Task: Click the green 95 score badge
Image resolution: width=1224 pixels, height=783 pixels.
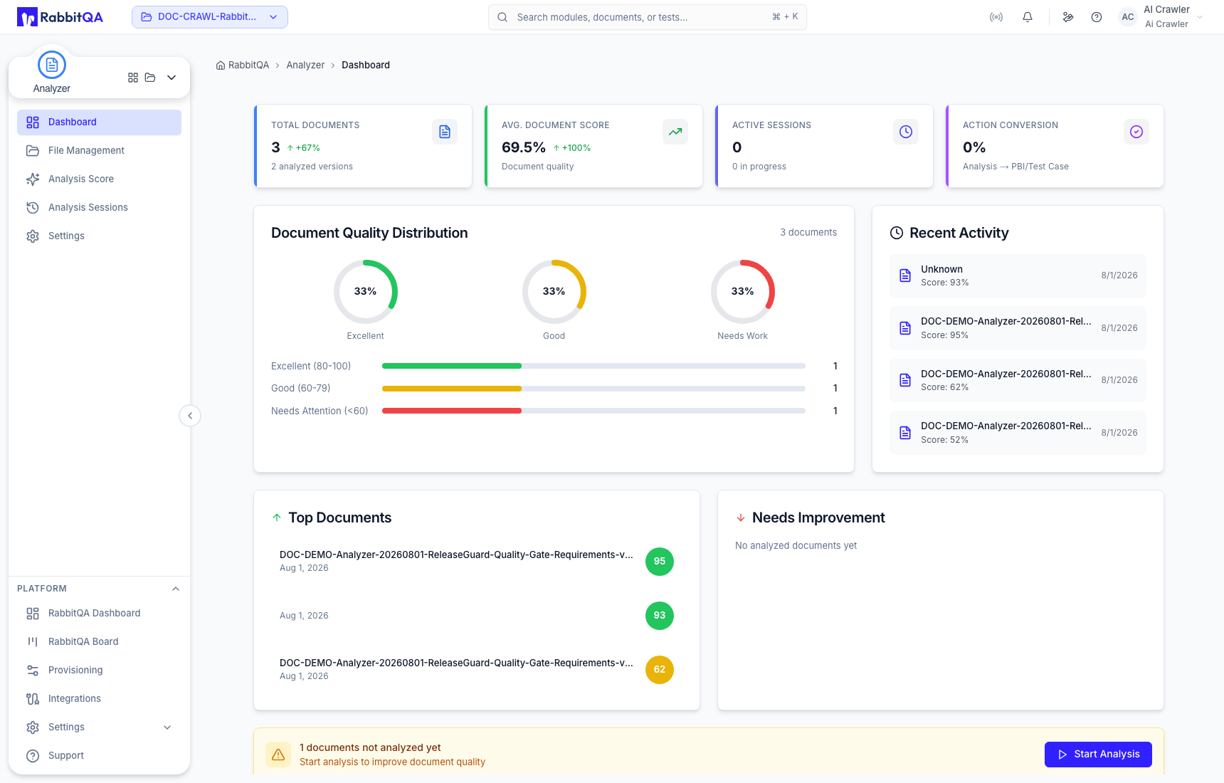Action: pyautogui.click(x=660, y=562)
